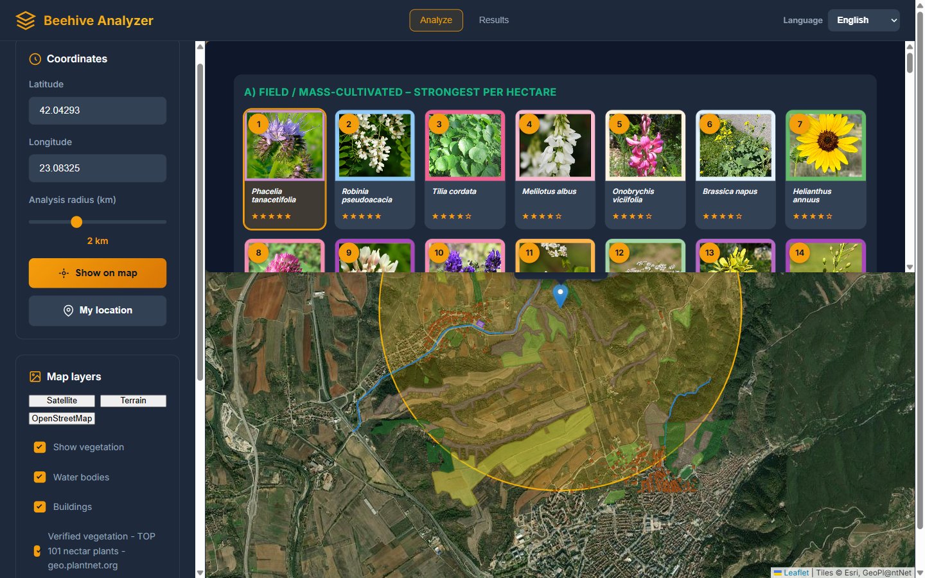Click the Field / Mass-cultivated section heading
This screenshot has height=578, width=925.
(400, 92)
